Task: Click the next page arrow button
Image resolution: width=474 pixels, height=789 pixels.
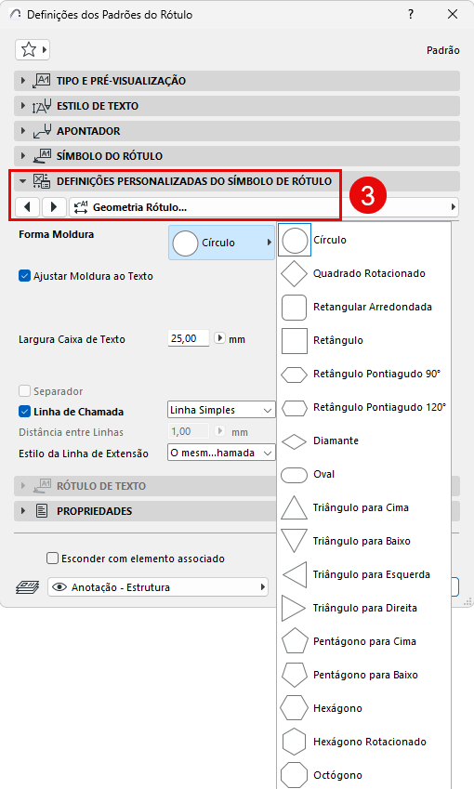Action: [x=54, y=207]
